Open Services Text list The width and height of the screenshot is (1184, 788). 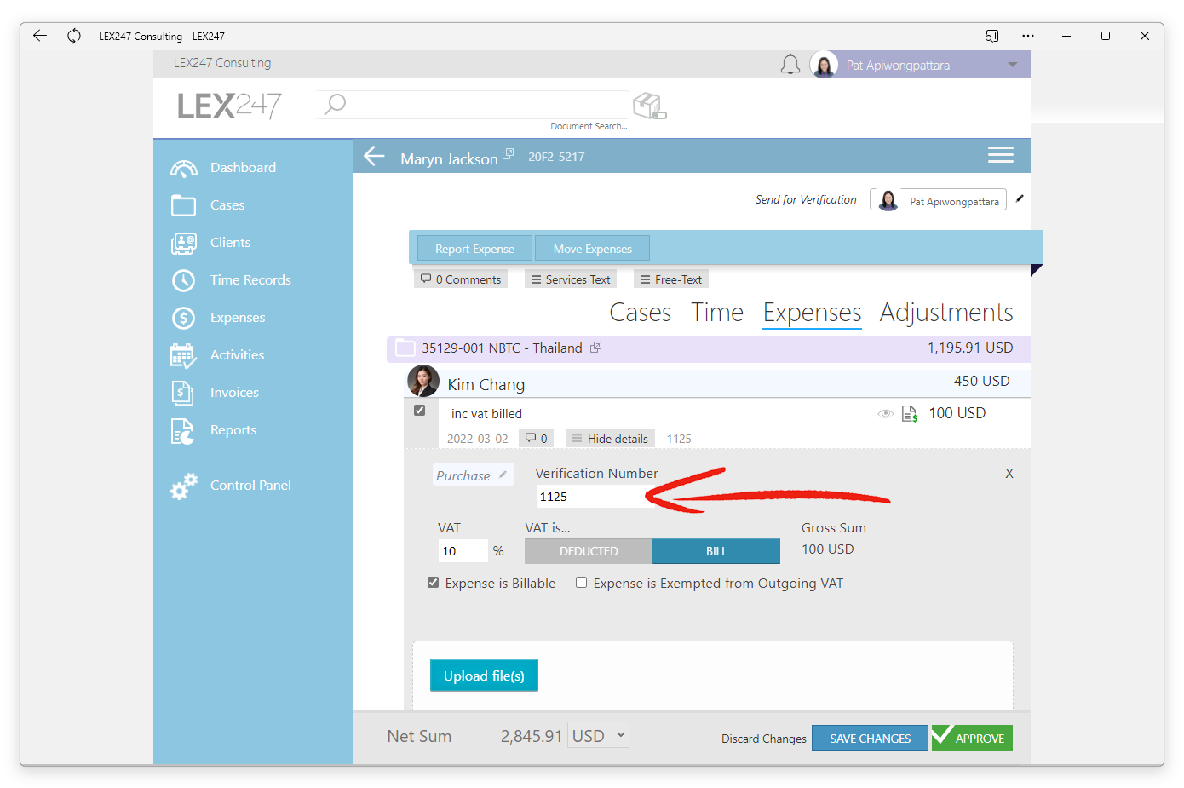coord(571,279)
